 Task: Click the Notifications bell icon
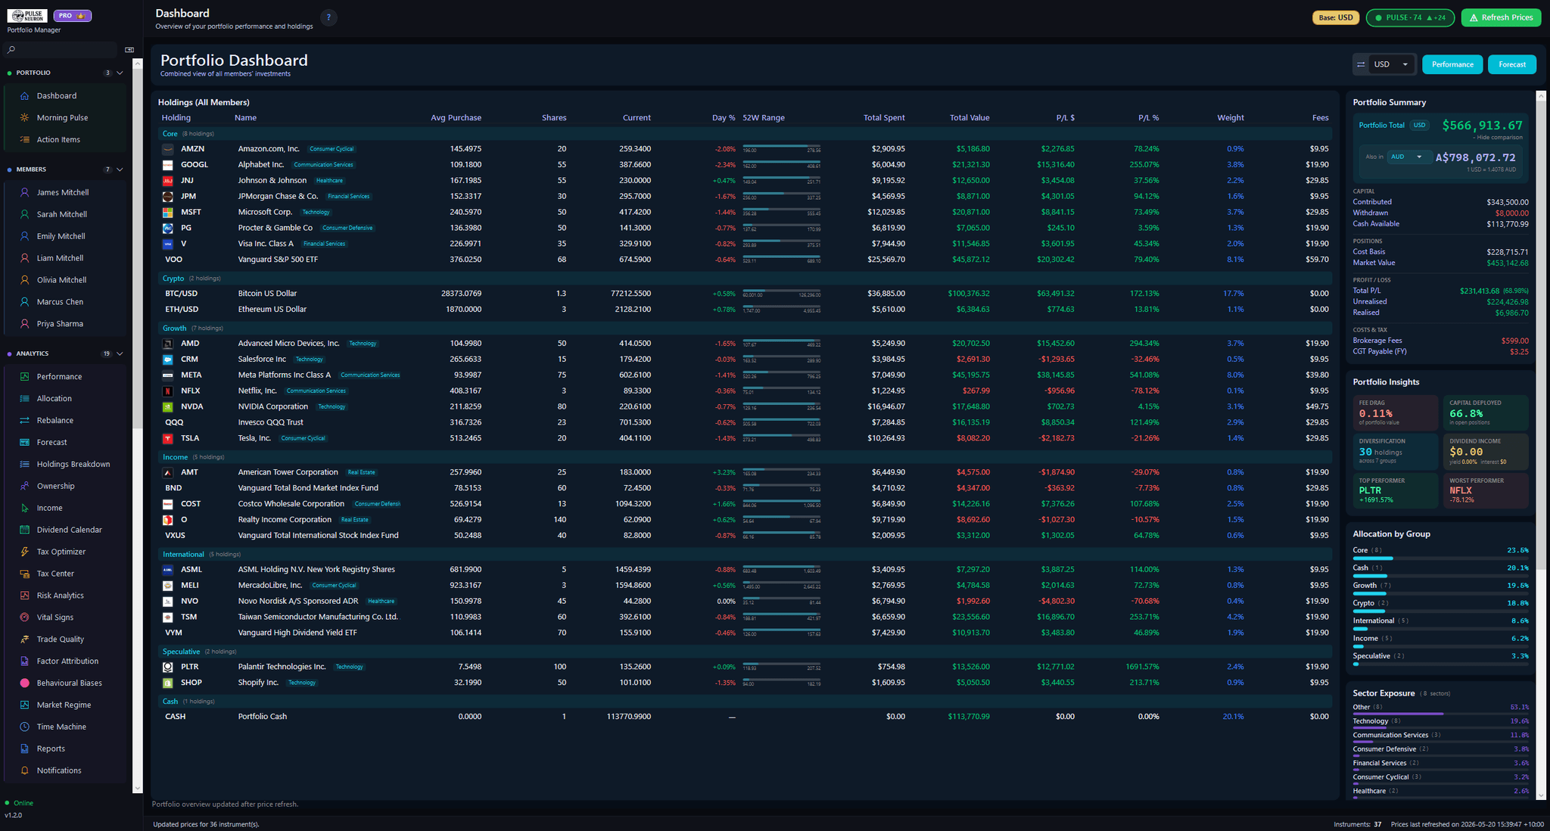pos(24,770)
